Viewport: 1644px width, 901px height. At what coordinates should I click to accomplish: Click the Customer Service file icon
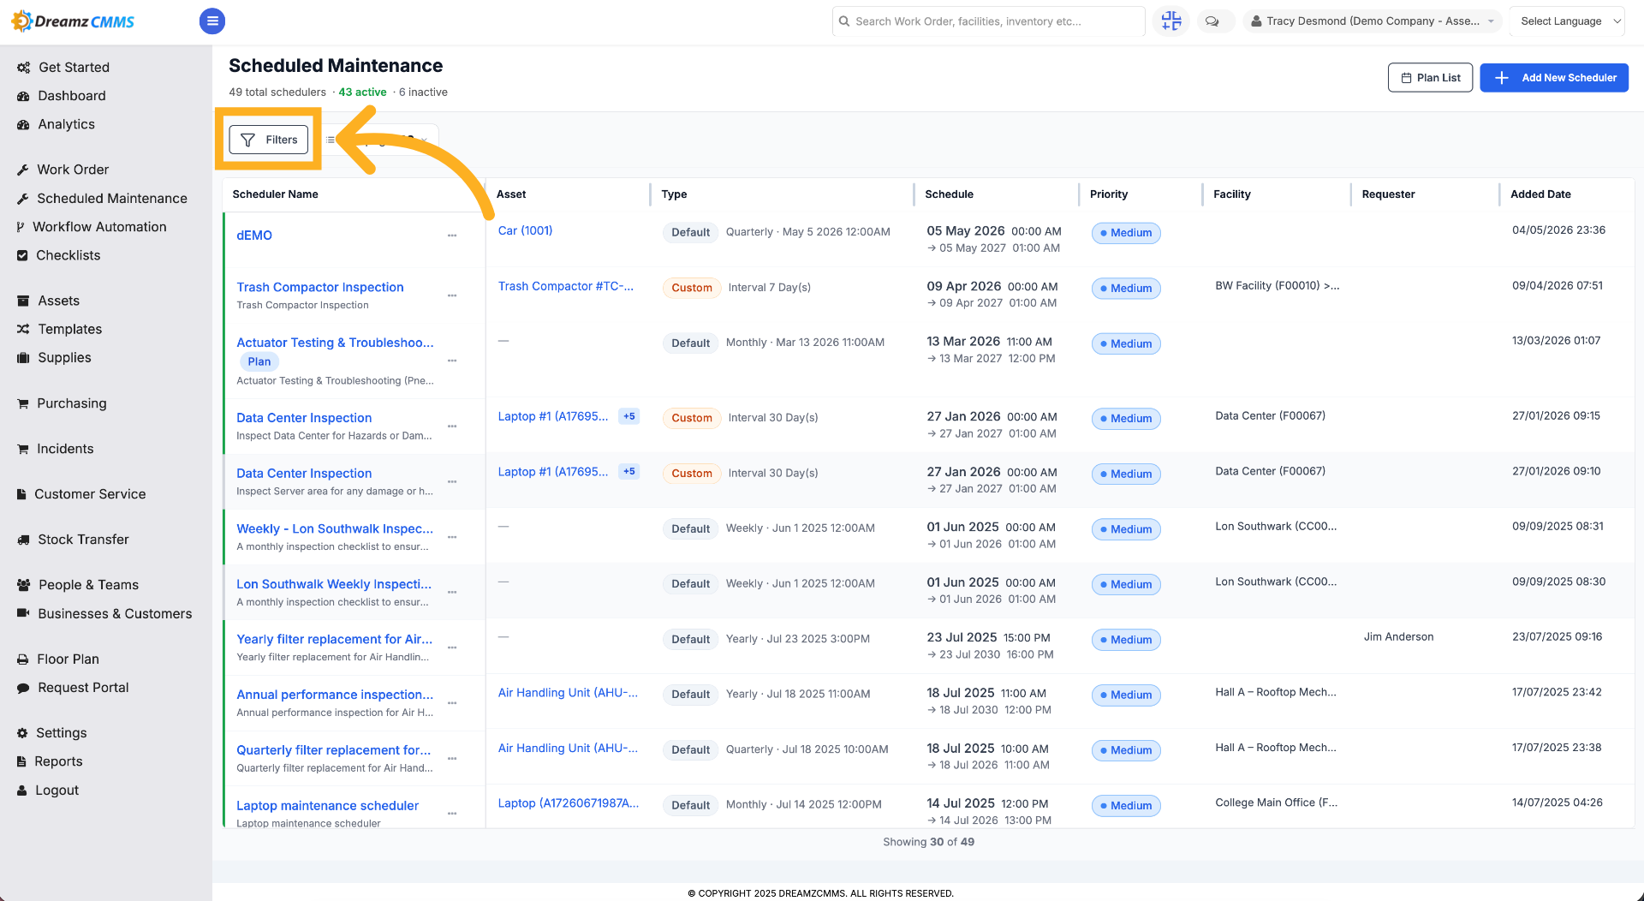tap(21, 494)
